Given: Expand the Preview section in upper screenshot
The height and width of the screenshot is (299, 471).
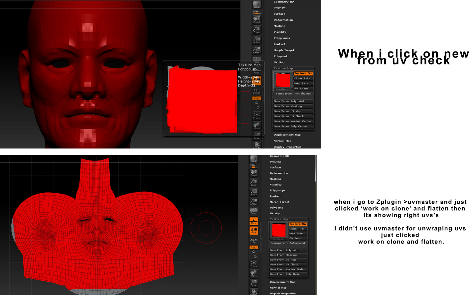Looking at the screenshot, I should click(280, 8).
